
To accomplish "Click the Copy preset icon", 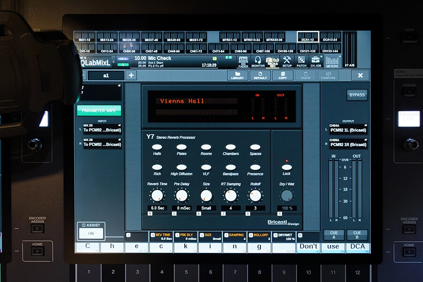I will 282,75.
